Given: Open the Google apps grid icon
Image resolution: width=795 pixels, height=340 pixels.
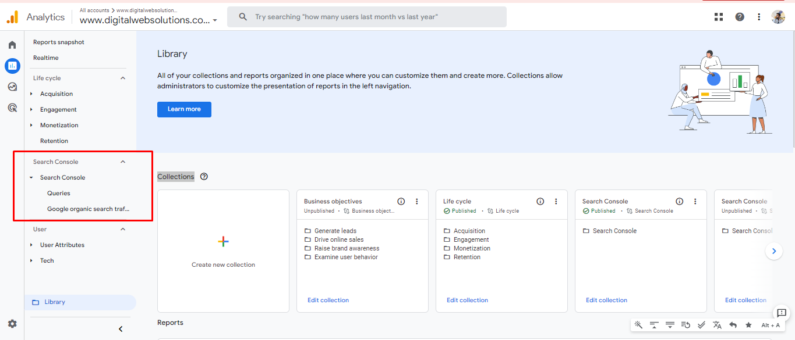Looking at the screenshot, I should [x=719, y=17].
